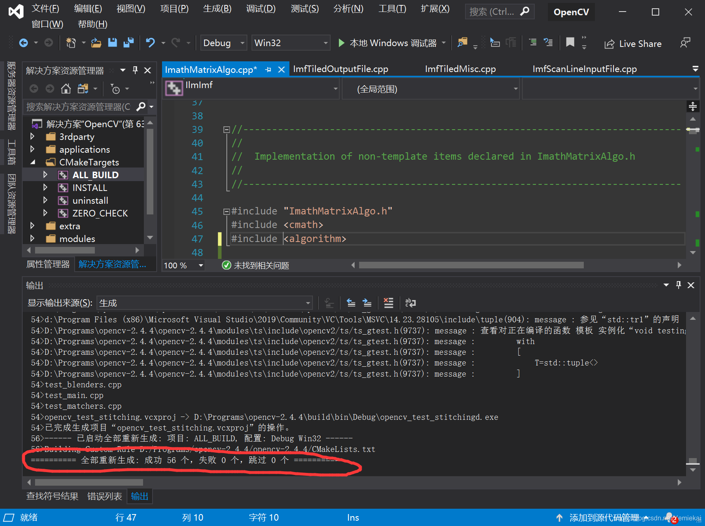Switch views in Solution Explorer toolbar
The width and height of the screenshot is (705, 526).
click(83, 88)
